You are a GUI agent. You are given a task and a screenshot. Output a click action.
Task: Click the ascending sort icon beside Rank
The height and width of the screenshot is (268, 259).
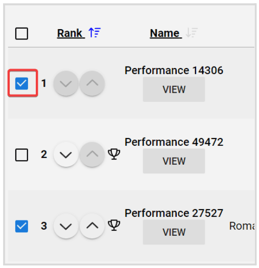point(95,32)
